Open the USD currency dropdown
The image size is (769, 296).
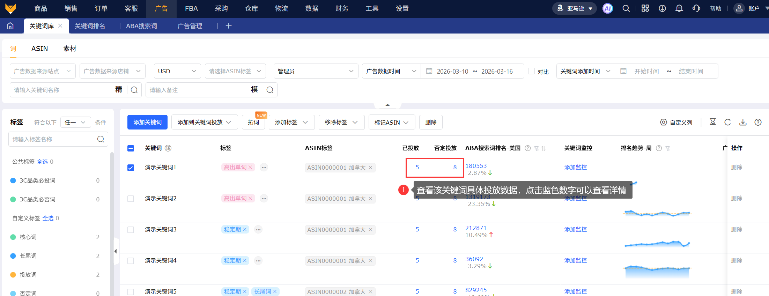coord(177,71)
